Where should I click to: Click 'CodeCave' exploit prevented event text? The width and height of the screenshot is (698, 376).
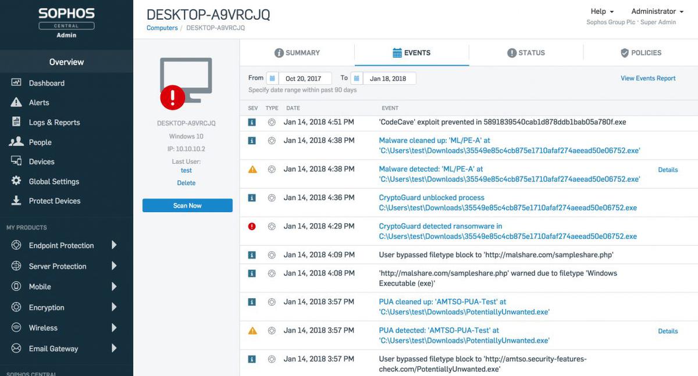click(x=503, y=122)
